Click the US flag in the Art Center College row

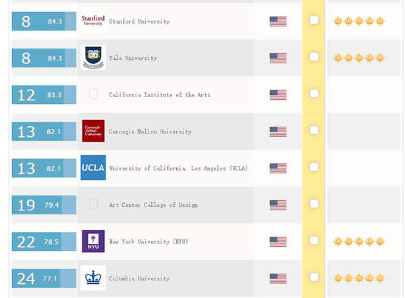pyautogui.click(x=278, y=205)
